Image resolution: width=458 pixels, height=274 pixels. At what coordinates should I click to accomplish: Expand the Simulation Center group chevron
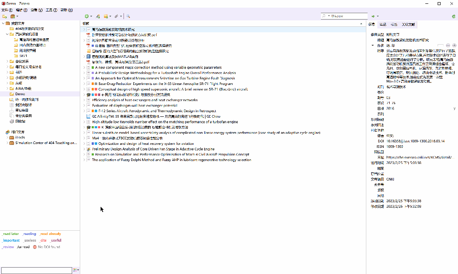pos(7,143)
